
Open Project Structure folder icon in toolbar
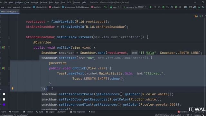point(185,7)
